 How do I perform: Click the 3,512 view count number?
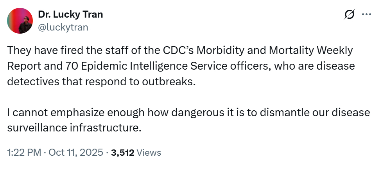123,153
